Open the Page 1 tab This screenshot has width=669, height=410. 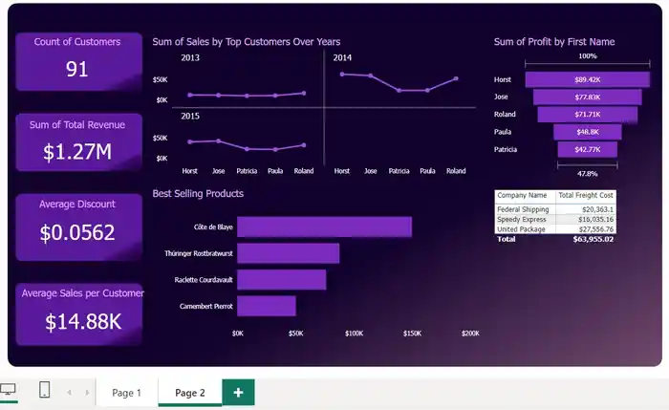tap(126, 393)
